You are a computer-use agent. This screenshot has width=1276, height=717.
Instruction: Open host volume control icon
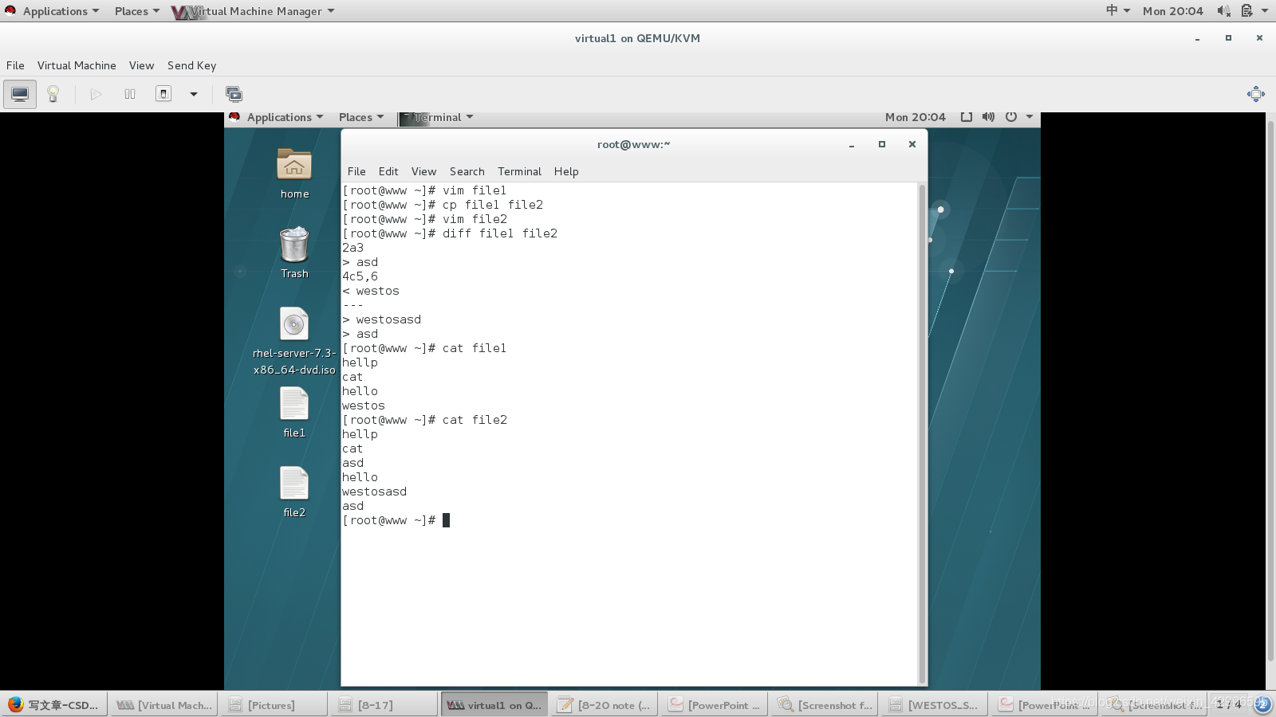click(1223, 10)
